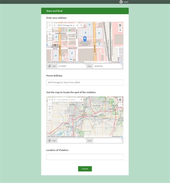
Task: Clear the 302 N Chicago St search text
Action: (x=77, y=25)
